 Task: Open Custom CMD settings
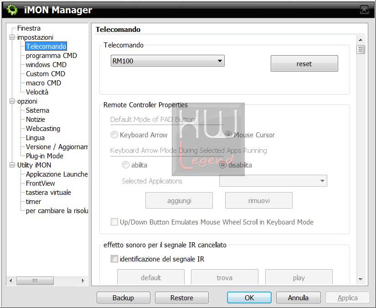tap(46, 74)
